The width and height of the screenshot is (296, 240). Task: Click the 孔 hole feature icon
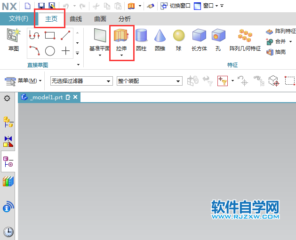218,37
